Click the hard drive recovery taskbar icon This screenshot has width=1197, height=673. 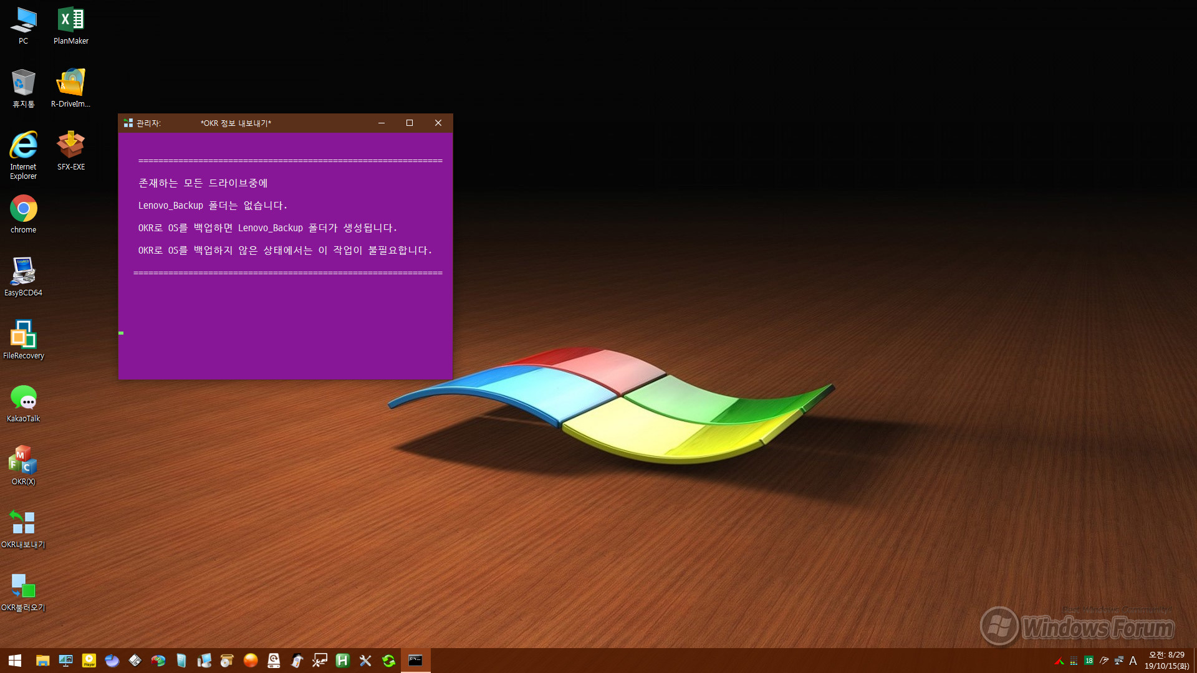274,661
